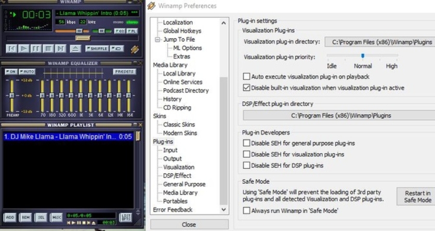Click the large Play button in the Winamp main window
The width and height of the screenshot is (435, 231).
coord(23,49)
